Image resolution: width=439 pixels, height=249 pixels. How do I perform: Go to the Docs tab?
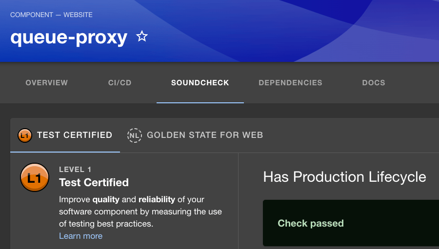tap(374, 83)
